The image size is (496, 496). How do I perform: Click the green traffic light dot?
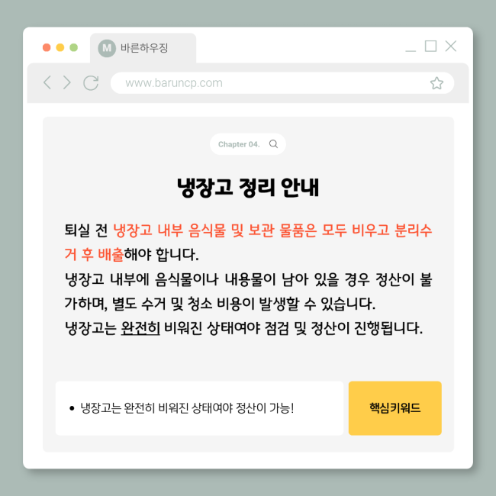[74, 47]
